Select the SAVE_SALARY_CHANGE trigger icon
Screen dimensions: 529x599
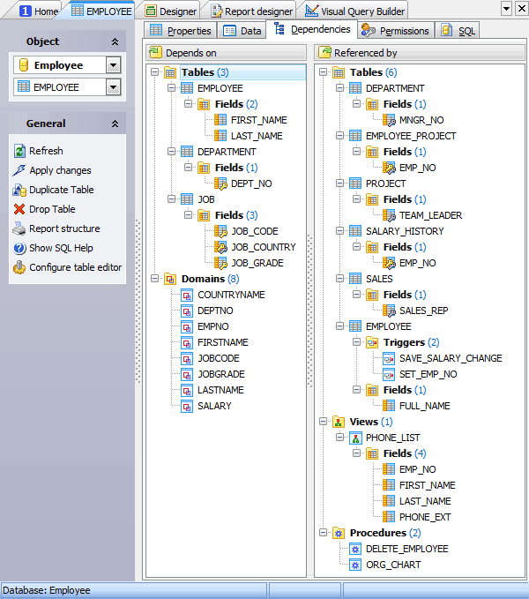click(391, 358)
